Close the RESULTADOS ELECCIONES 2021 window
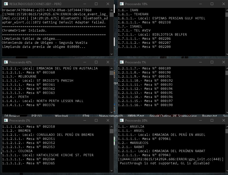 click(108, 4)
